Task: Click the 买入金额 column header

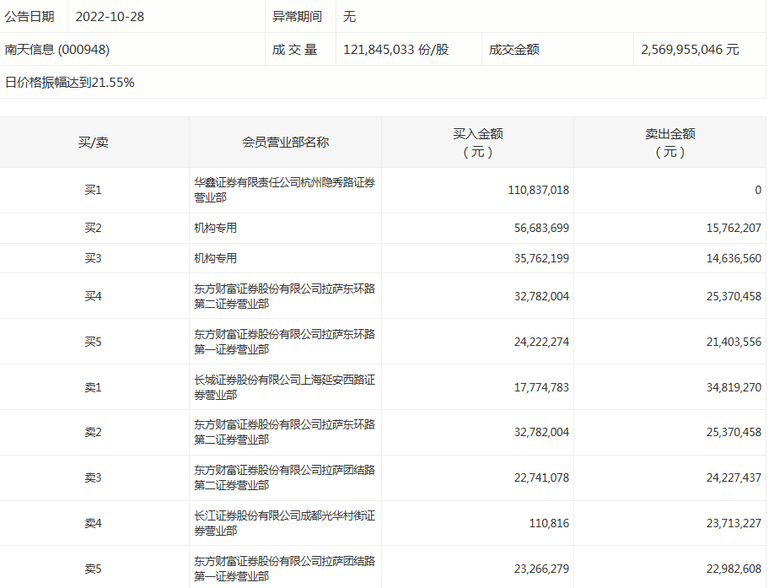Action: click(477, 143)
